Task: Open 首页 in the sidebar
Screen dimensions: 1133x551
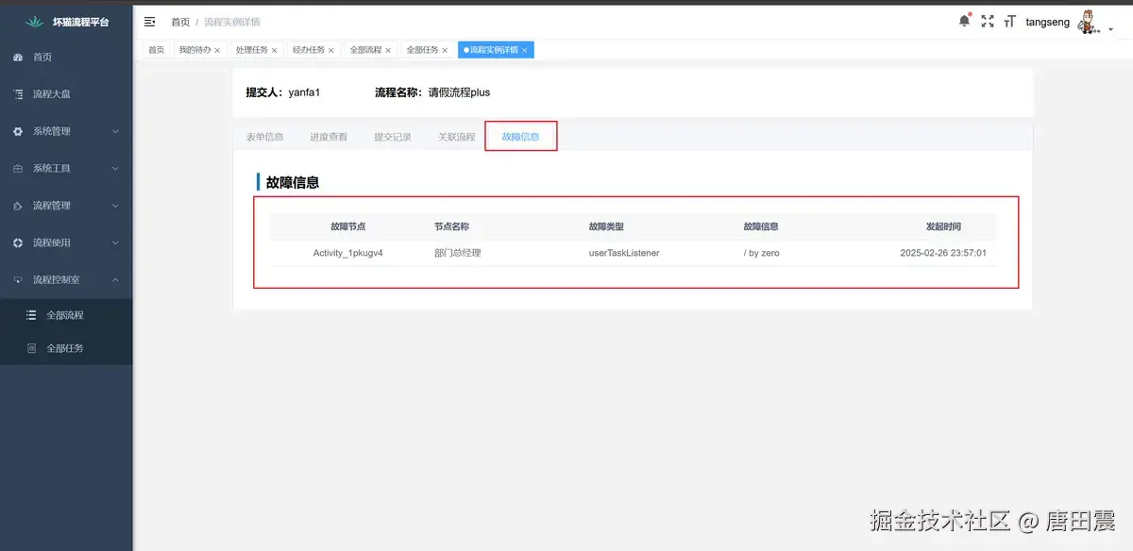Action: [66, 58]
